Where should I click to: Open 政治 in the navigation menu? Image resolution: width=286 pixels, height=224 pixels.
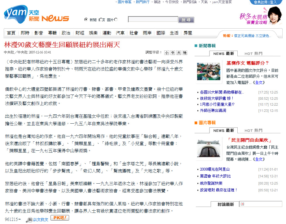(66, 33)
